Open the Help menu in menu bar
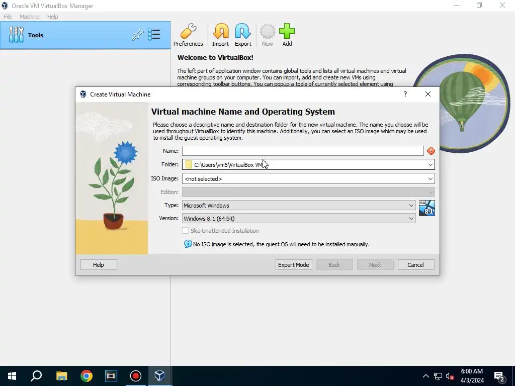515x386 pixels. (52, 17)
